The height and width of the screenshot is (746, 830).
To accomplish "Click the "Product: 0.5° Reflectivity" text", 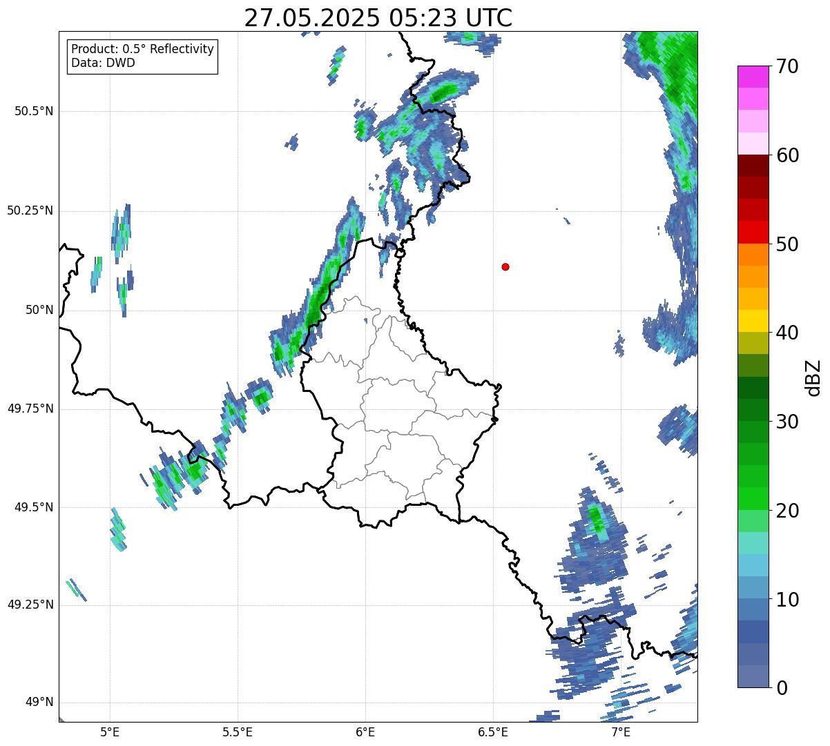I will [142, 50].
